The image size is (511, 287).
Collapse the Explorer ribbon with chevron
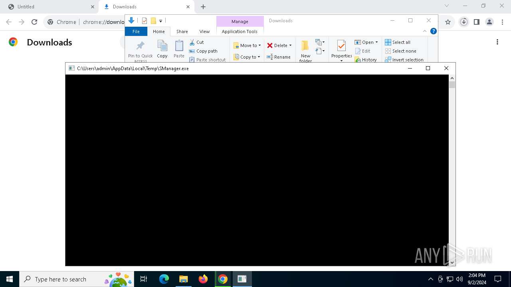(425, 31)
